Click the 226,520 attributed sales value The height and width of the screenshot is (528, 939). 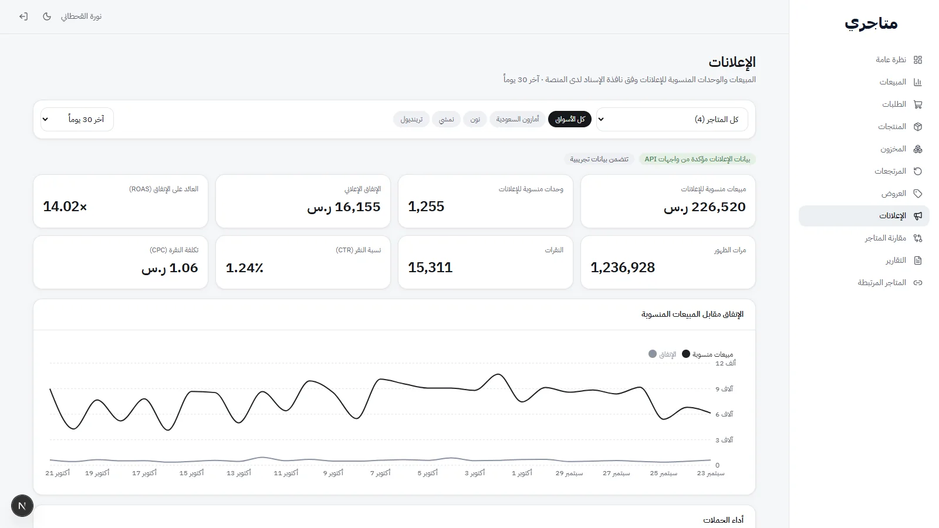click(705, 207)
